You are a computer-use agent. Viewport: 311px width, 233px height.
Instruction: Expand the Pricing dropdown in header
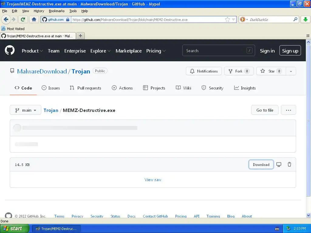pyautogui.click(x=156, y=51)
